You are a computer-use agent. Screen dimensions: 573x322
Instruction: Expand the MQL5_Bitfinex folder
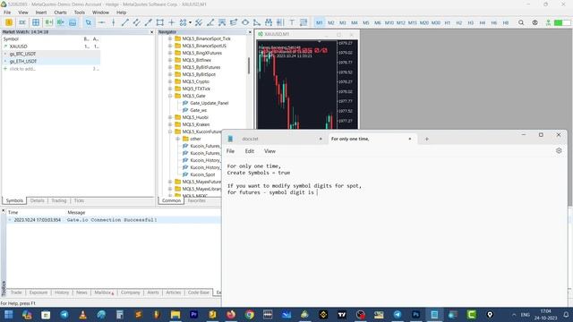click(170, 60)
